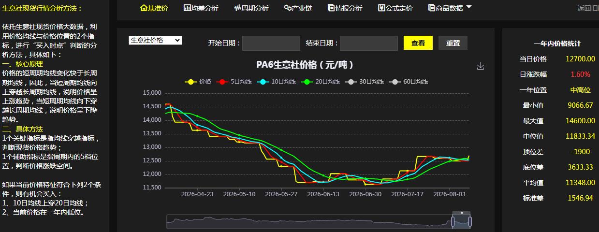Click the 最小值 value 9066.67
This screenshot has height=232, width=599.
tap(580, 105)
